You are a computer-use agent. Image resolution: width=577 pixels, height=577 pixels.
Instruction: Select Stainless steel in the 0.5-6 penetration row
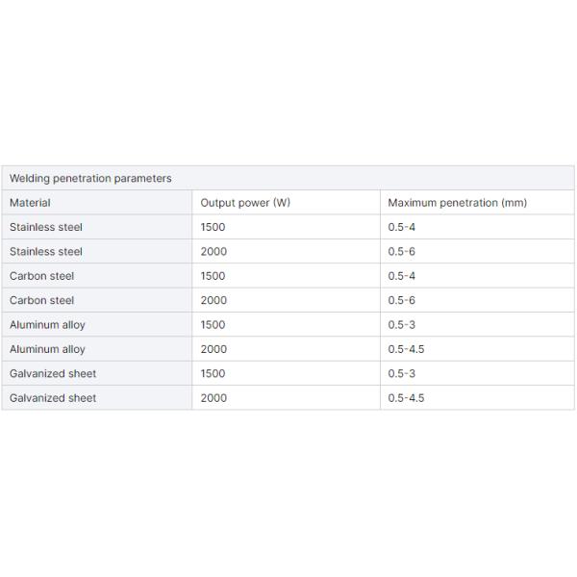pyautogui.click(x=46, y=251)
